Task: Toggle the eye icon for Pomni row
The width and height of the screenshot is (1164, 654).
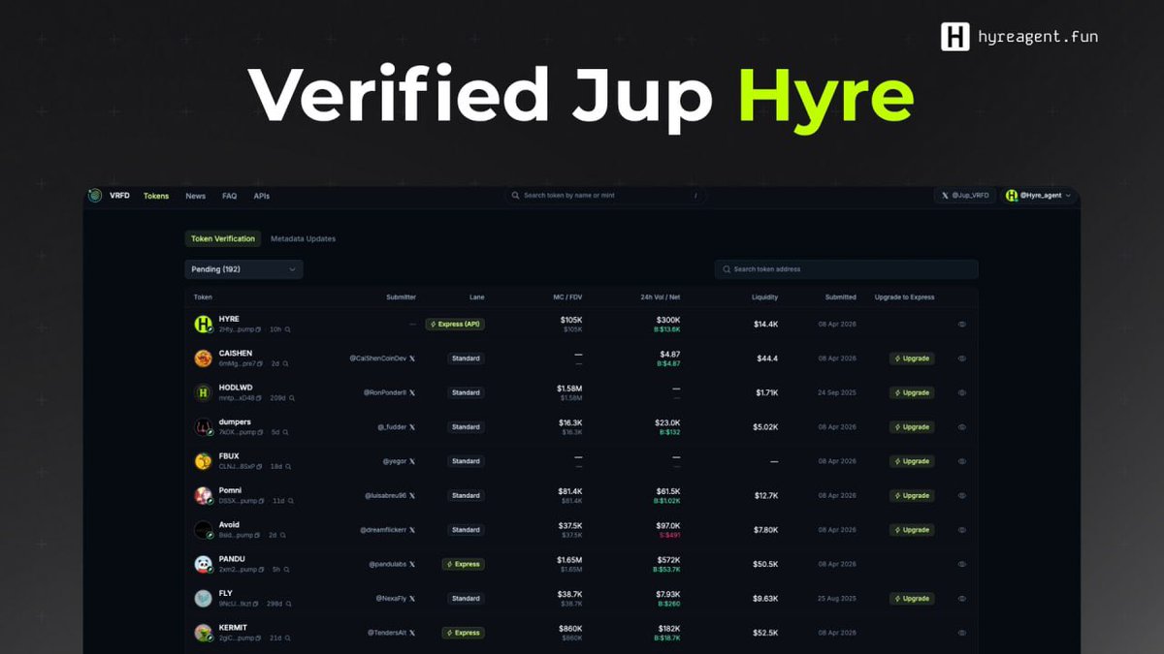Action: coord(962,495)
